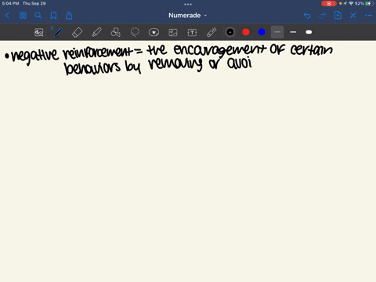Choose the blue pen color

pos(262,32)
